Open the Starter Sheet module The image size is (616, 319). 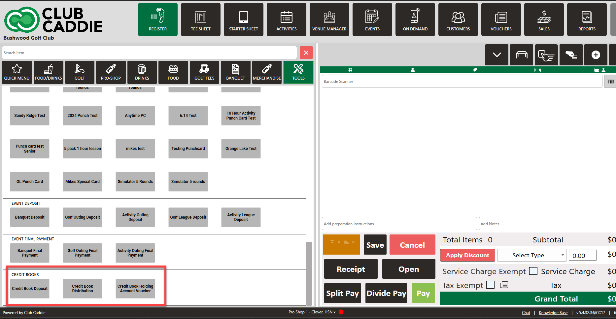(243, 19)
